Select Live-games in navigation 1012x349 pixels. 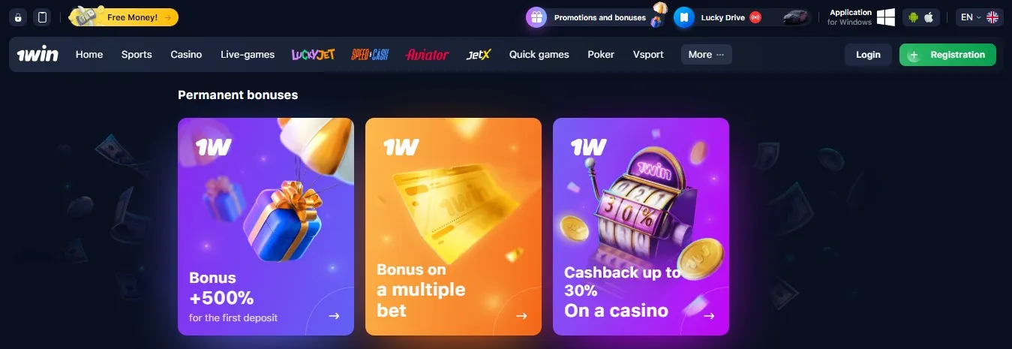[248, 55]
